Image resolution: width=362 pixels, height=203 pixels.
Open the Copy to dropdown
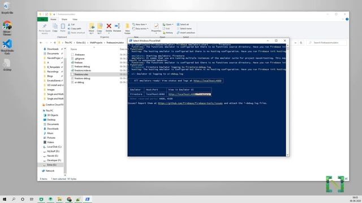point(100,29)
